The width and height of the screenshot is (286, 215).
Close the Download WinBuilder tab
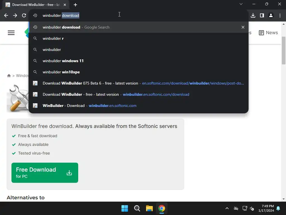click(x=65, y=5)
